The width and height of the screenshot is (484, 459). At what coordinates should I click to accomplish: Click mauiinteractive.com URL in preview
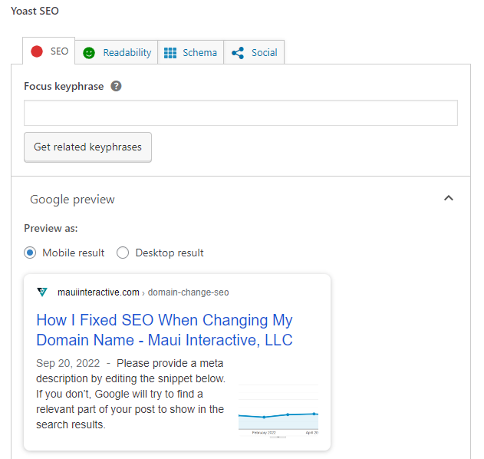point(98,292)
